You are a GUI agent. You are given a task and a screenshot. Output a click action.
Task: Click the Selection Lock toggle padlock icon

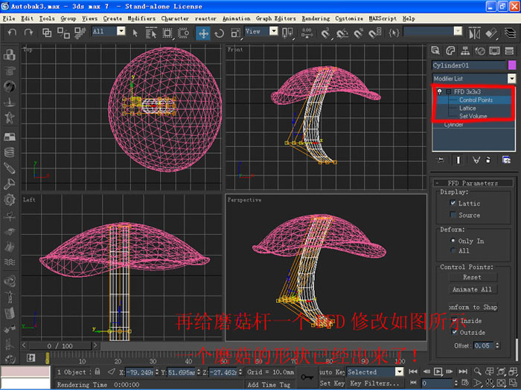(x=97, y=371)
